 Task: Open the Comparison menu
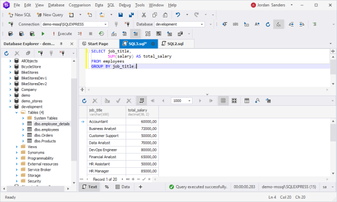79,5
